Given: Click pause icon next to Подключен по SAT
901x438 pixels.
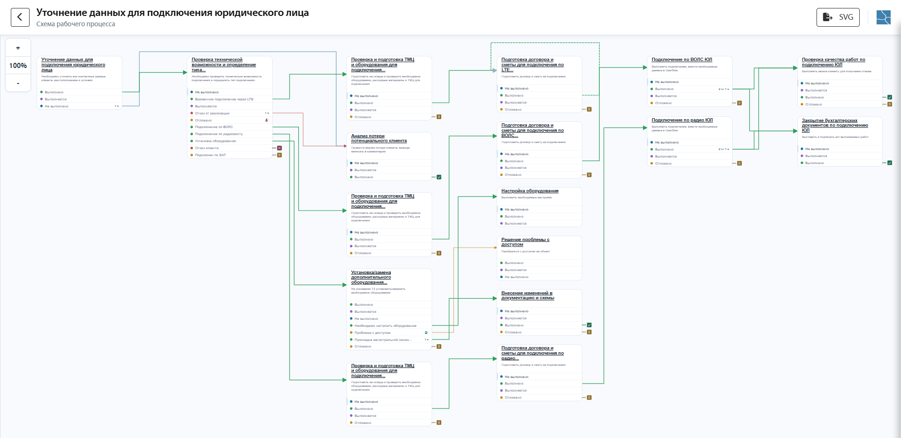Looking at the screenshot, I should coord(280,155).
